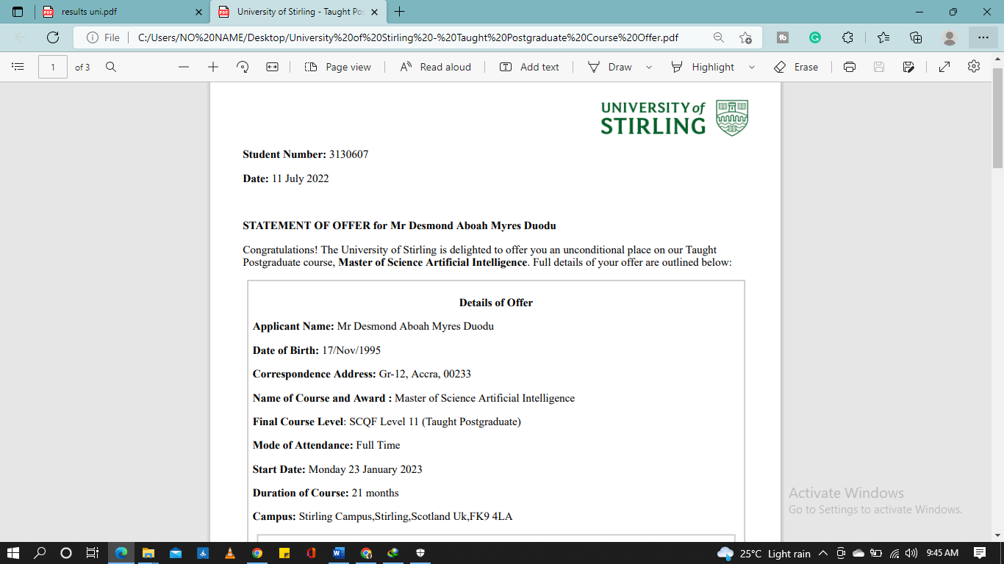Click the Save As icon with pencil
The width and height of the screenshot is (1004, 564).
tap(908, 67)
